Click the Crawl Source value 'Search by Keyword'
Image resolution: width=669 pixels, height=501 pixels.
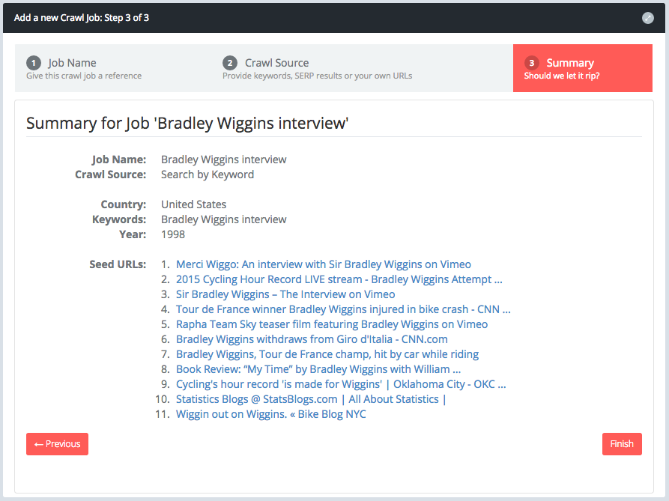click(x=208, y=174)
